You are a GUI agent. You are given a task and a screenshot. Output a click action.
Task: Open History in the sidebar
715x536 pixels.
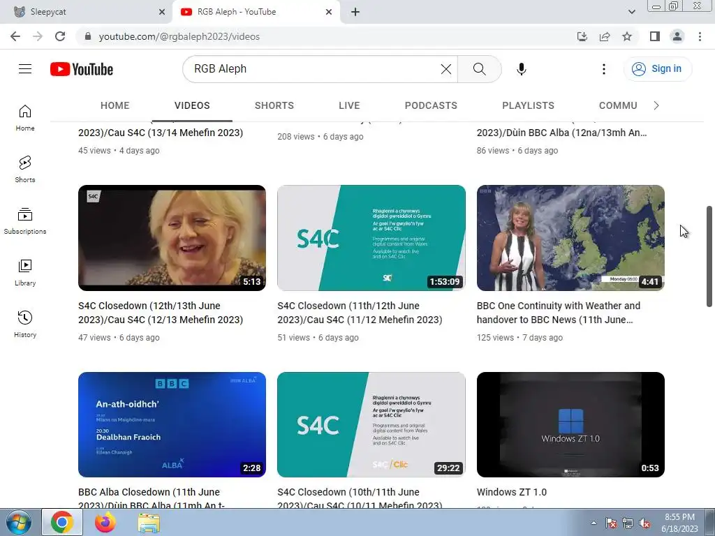25,324
